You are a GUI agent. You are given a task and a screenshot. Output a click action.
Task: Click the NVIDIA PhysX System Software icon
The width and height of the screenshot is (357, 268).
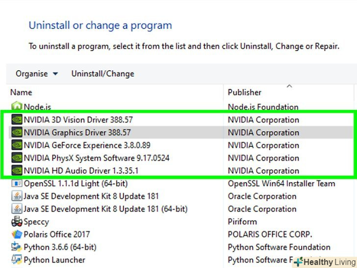point(17,158)
